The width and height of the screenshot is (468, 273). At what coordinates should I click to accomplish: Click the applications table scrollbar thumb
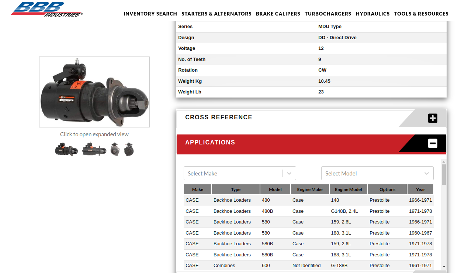(x=444, y=174)
